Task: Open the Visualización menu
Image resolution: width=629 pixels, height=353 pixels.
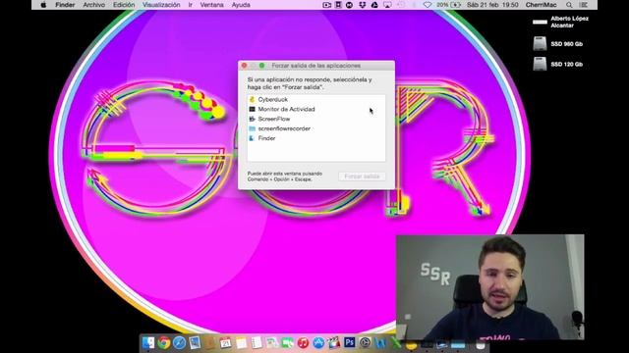Action: 161,5
